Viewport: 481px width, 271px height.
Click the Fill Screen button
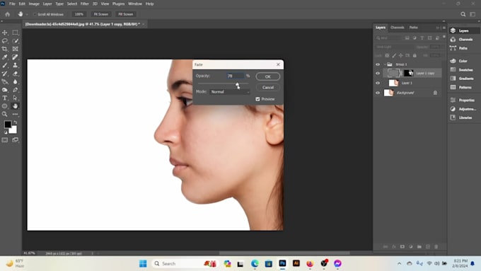coord(126,14)
